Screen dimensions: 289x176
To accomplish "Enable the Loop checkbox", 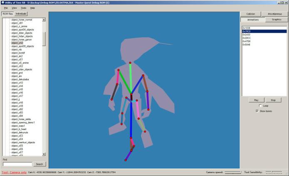I will 260,105.
